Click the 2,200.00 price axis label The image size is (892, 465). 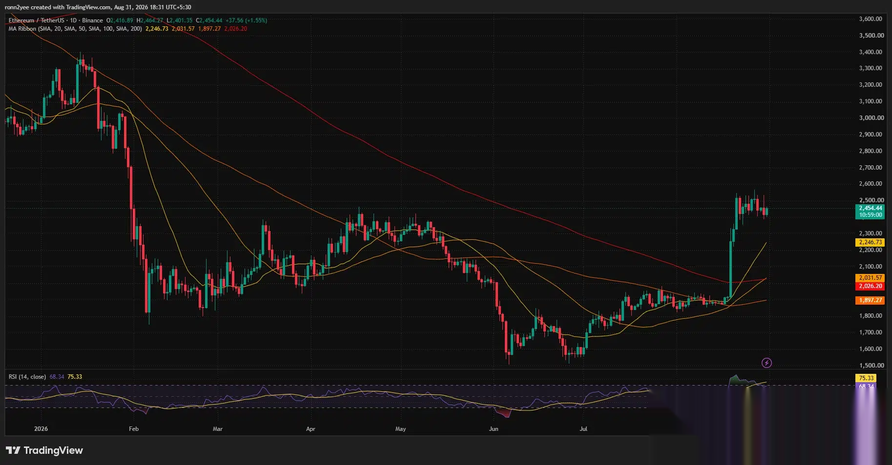(871, 250)
